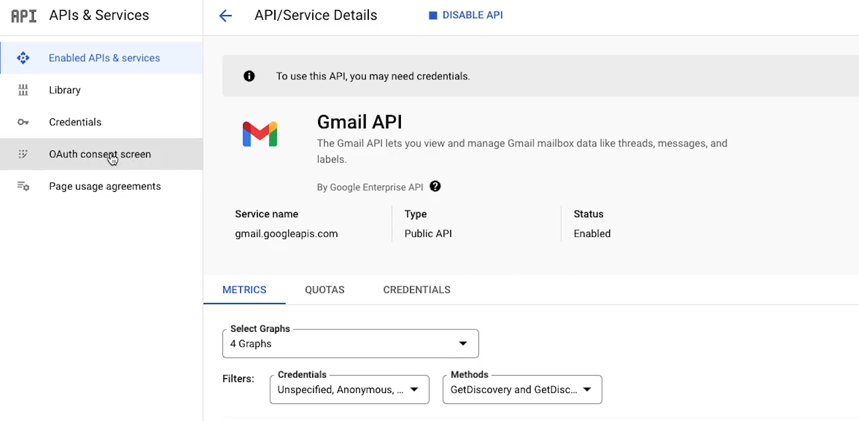Viewport: 859px width, 421px height.
Task: Click the Public API type value
Action: [428, 233]
